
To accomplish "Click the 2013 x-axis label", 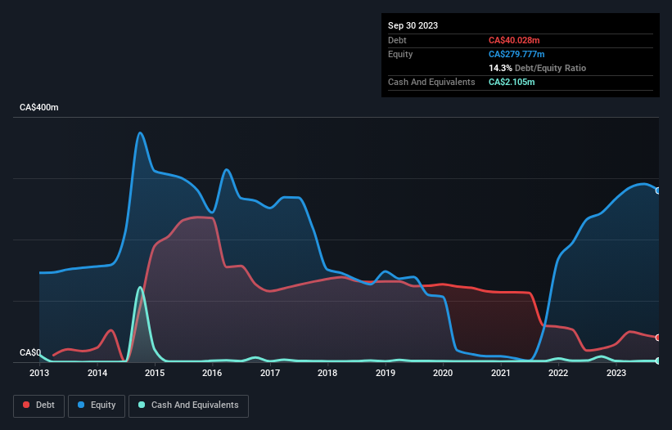I will [x=39, y=373].
